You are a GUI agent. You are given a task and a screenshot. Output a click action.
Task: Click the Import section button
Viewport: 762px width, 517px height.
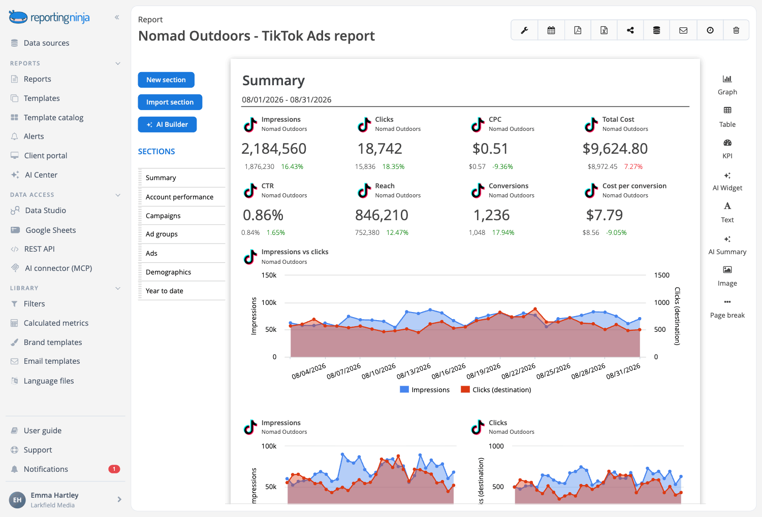coord(170,102)
